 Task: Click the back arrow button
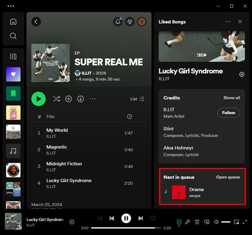coord(36,21)
